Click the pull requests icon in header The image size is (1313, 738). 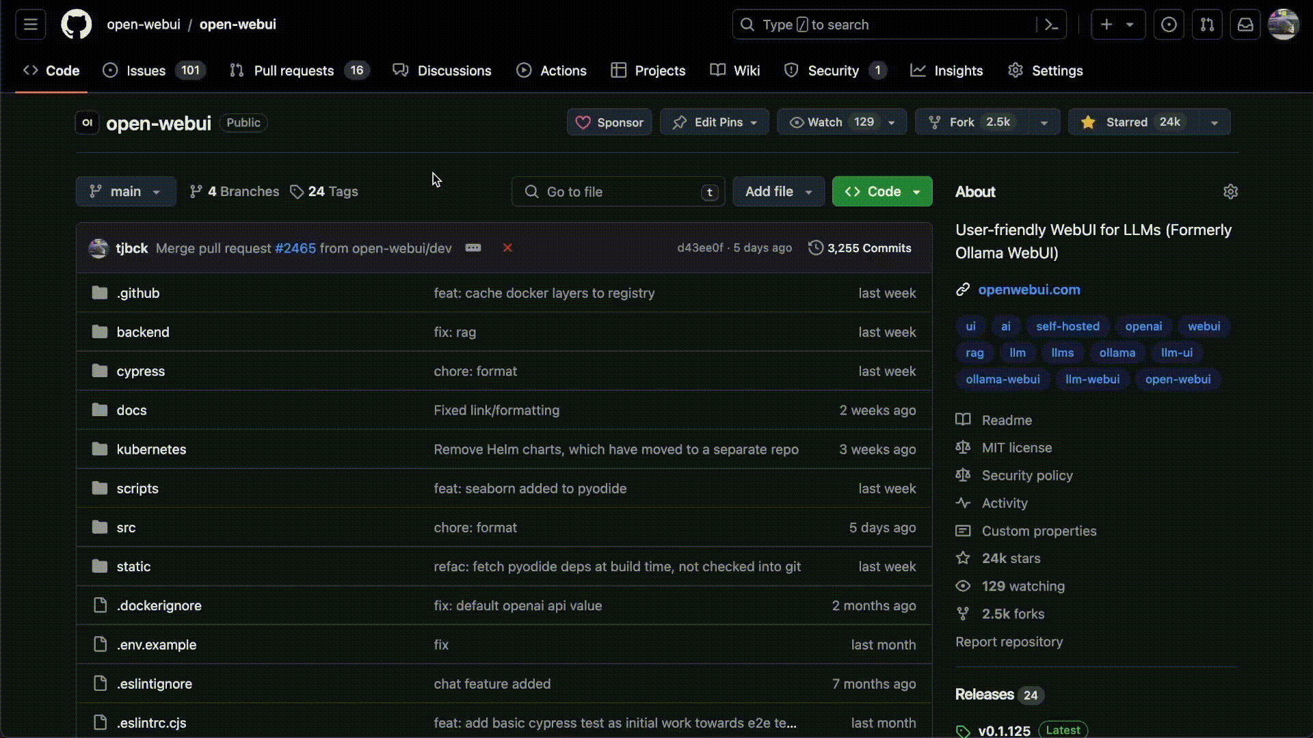(1207, 25)
